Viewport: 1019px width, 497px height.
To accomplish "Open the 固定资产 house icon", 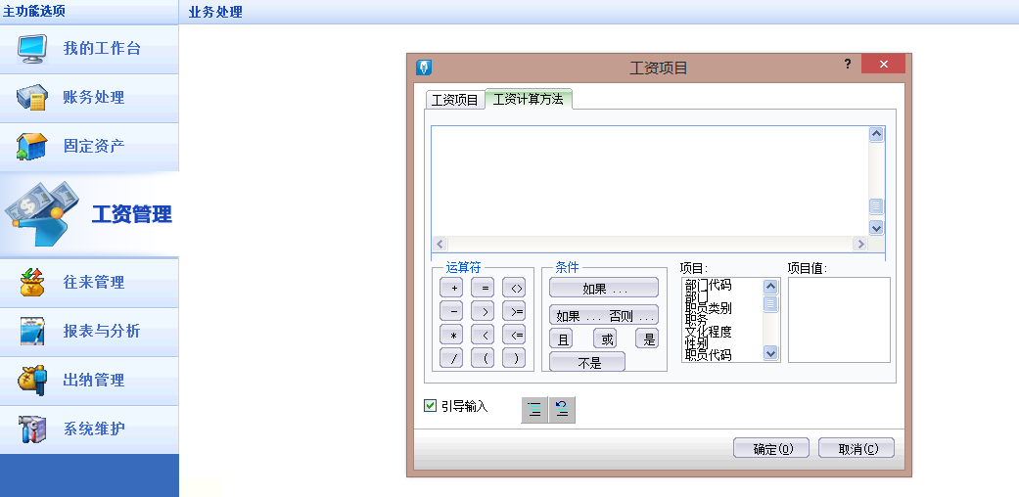I will click(x=32, y=146).
